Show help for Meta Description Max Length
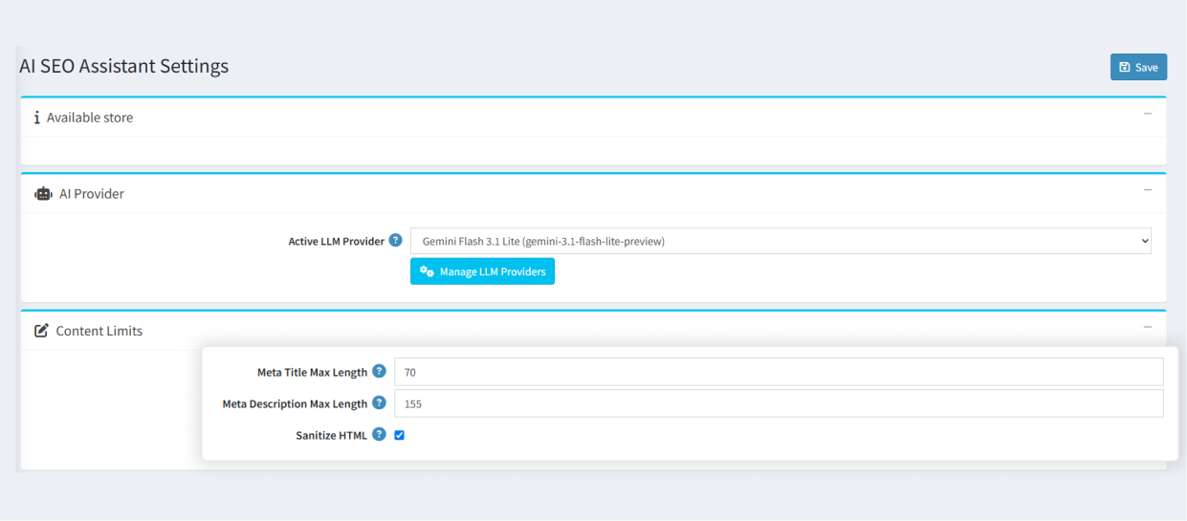This screenshot has height=521, width=1187. 379,402
